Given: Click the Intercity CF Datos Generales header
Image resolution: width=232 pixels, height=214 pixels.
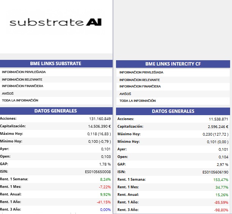Looking at the screenshot, I should pos(173,111).
